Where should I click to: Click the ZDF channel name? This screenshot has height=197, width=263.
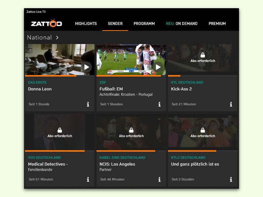coord(103,82)
